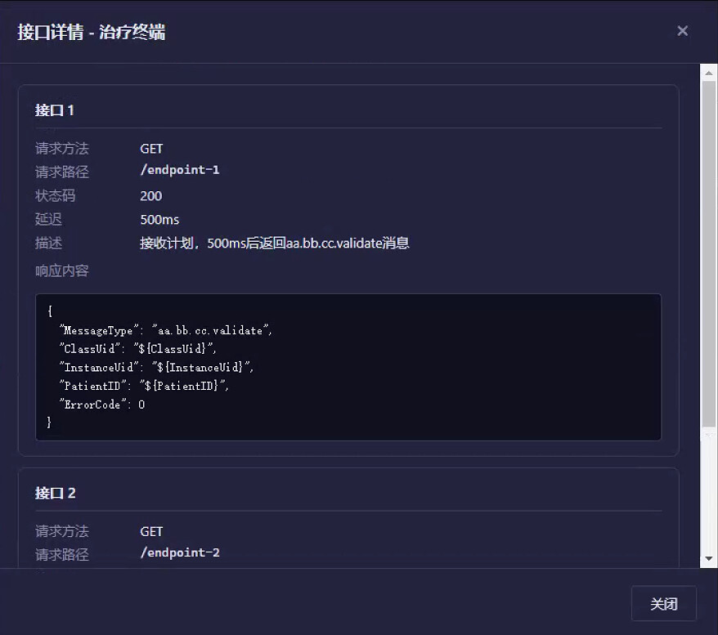Click the "PatientID" line in the response JSON

pos(144,386)
